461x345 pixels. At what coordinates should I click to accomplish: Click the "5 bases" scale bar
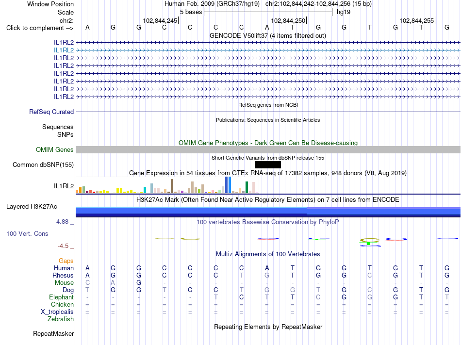(268, 12)
